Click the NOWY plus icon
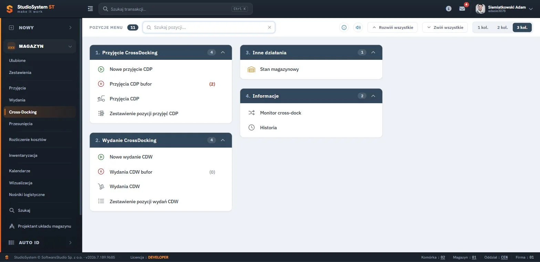 tap(11, 28)
